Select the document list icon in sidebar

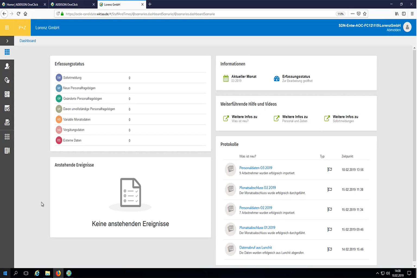(x=7, y=151)
